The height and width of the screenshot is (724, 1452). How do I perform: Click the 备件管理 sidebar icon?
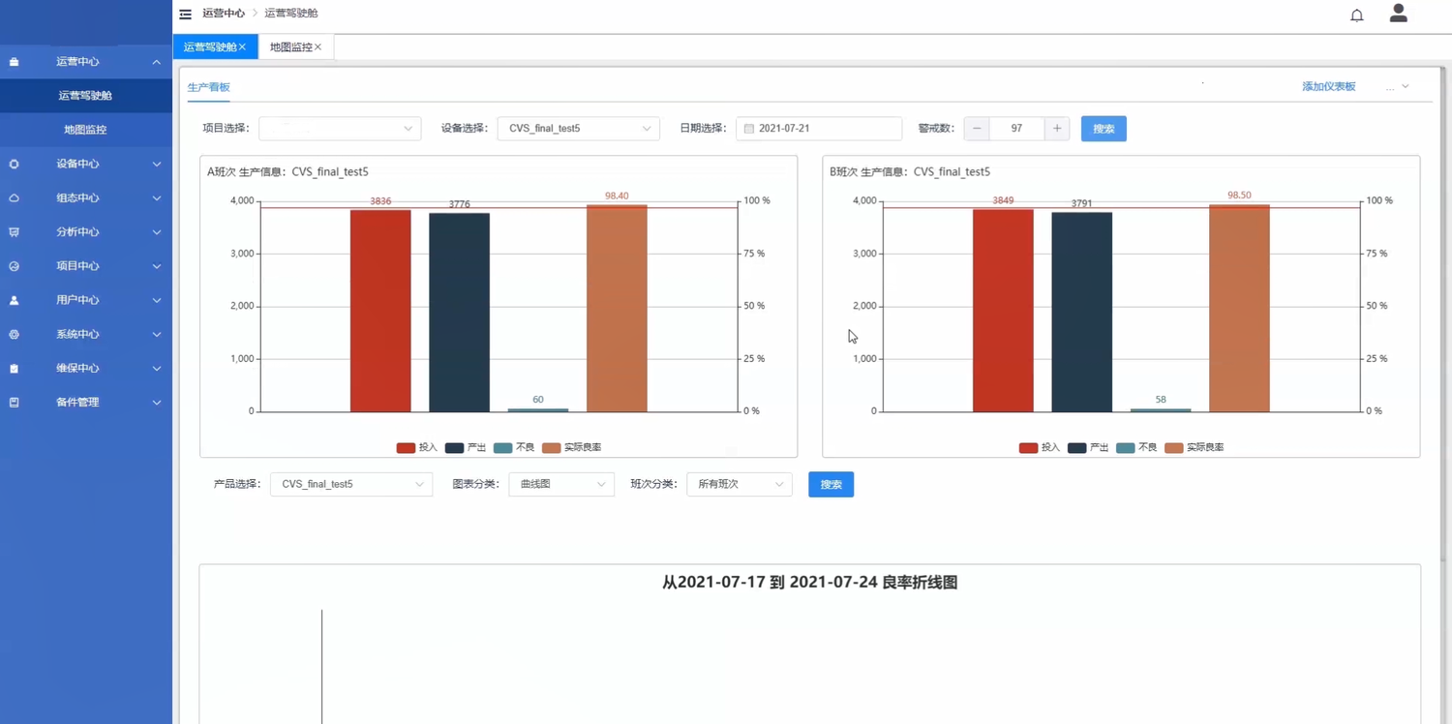(x=14, y=403)
